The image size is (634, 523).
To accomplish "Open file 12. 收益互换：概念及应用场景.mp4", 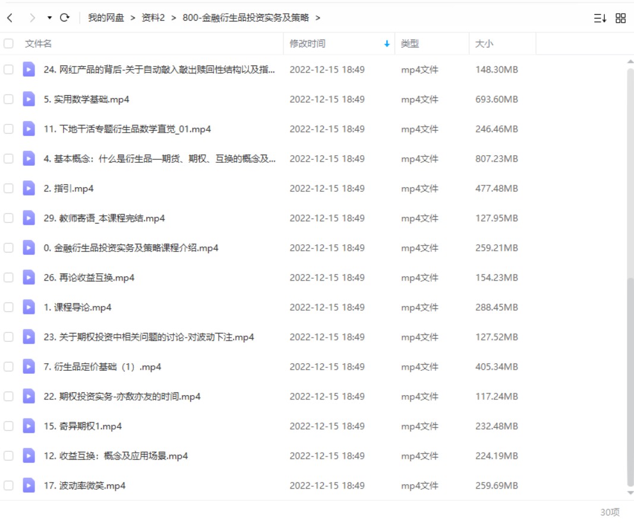I will pos(116,456).
